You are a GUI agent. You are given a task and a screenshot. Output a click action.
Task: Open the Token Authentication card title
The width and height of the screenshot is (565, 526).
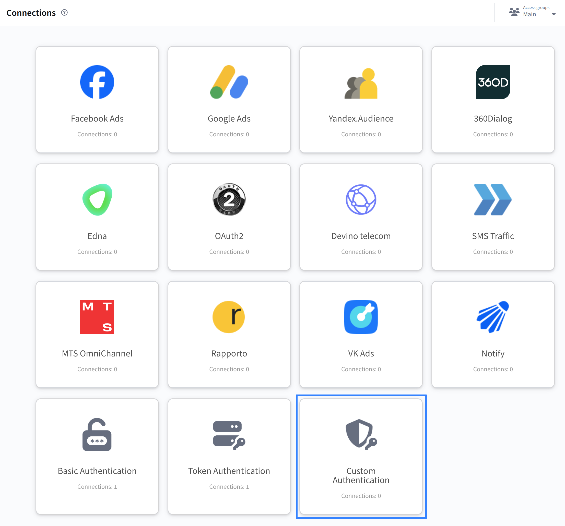(229, 471)
